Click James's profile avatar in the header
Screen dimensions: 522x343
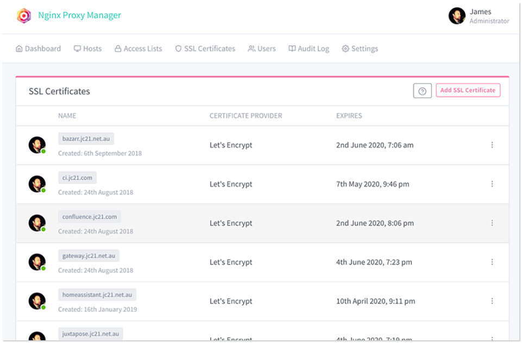(x=457, y=16)
